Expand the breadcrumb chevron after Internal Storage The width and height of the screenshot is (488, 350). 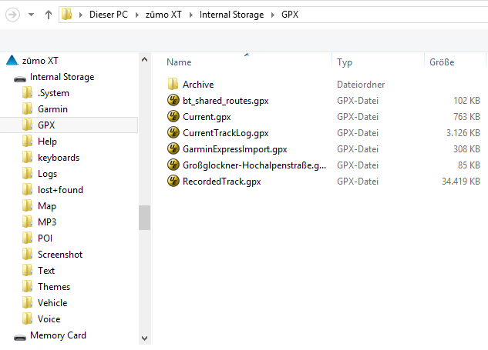pos(272,15)
